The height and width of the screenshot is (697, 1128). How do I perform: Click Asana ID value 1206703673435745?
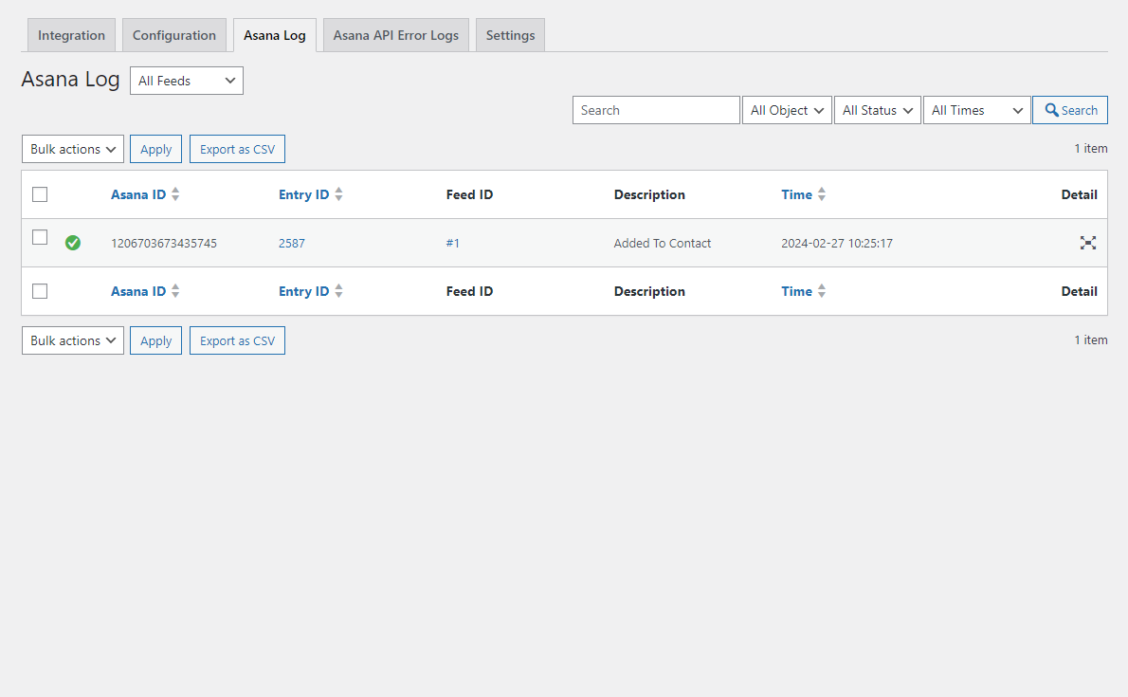click(x=164, y=244)
